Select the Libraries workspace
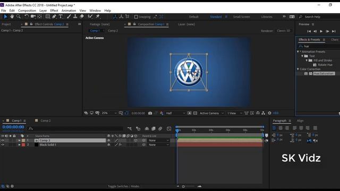 point(267,16)
